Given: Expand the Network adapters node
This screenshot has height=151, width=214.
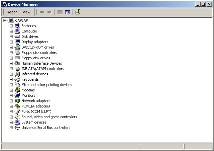Looking at the screenshot, I should (11, 101).
